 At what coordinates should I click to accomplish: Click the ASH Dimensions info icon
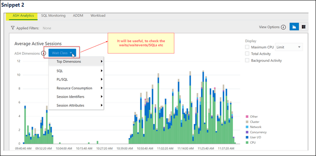point(44,54)
